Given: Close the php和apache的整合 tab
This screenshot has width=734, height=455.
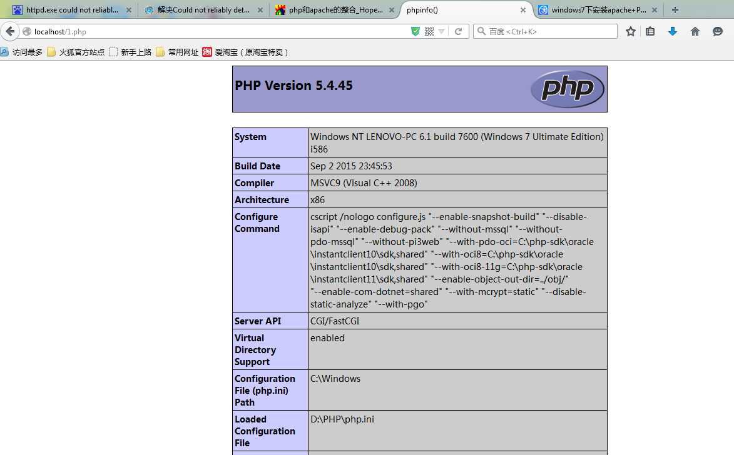Looking at the screenshot, I should coord(392,10).
